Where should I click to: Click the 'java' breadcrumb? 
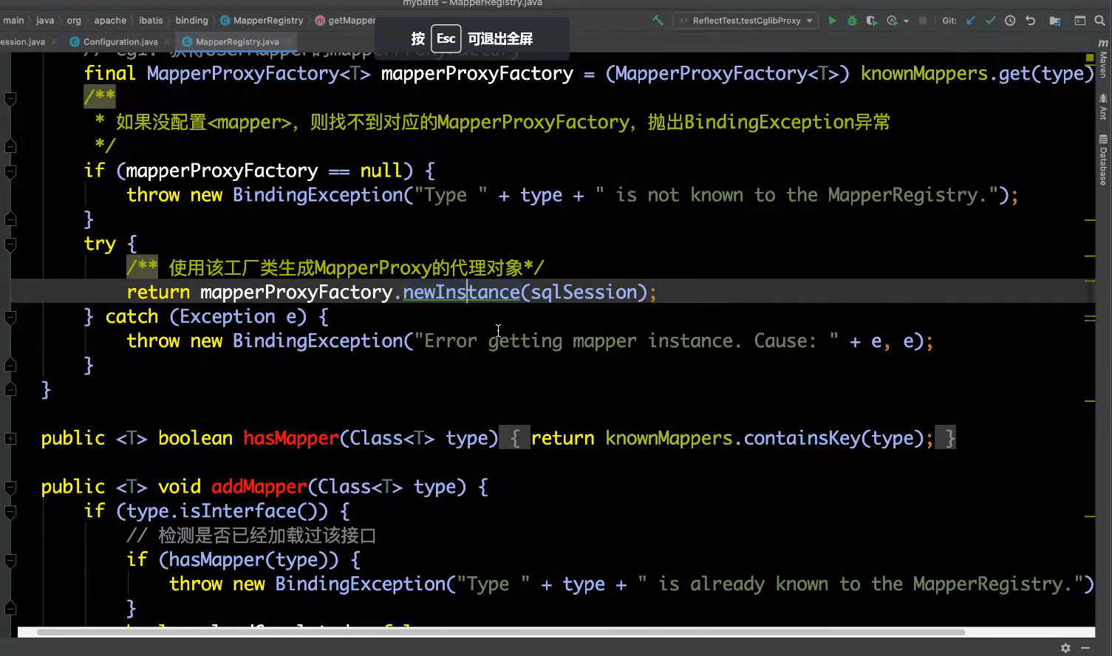point(45,21)
